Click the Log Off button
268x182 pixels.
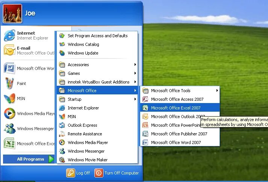click(78, 173)
